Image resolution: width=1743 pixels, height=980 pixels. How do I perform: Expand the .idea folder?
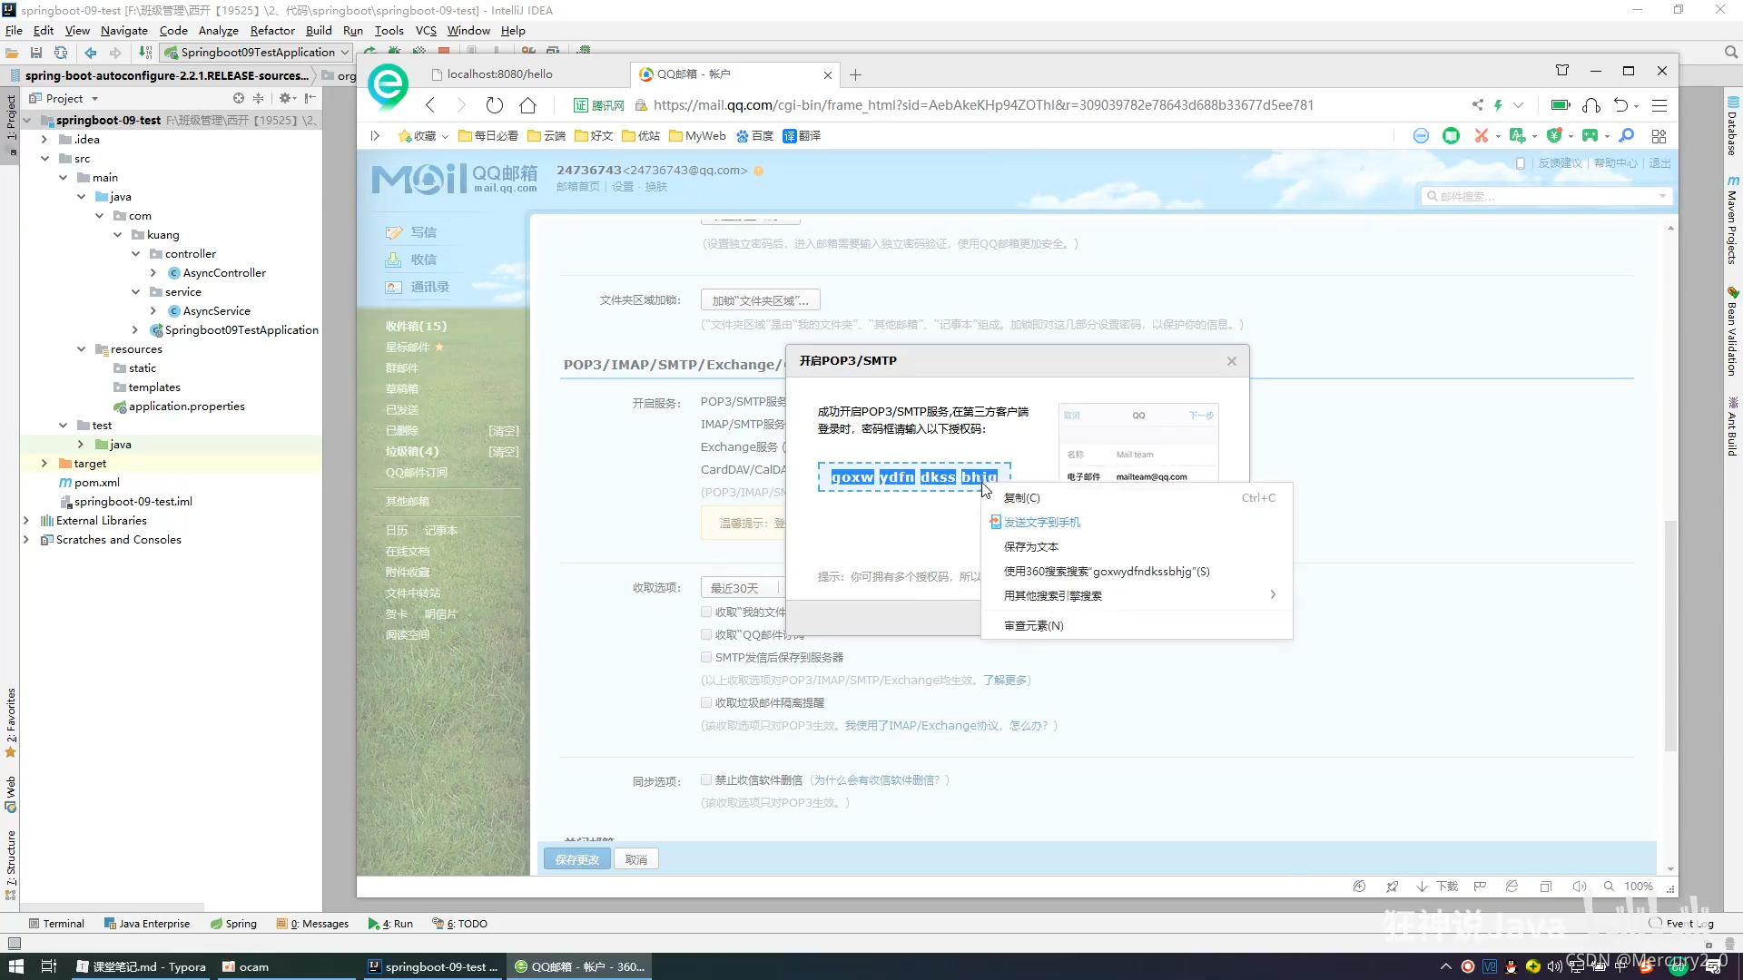tap(44, 140)
